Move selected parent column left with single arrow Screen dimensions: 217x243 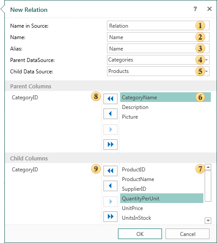[110, 114]
